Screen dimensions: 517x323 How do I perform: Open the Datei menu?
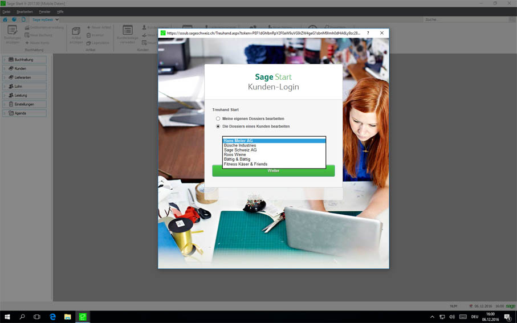tap(6, 11)
